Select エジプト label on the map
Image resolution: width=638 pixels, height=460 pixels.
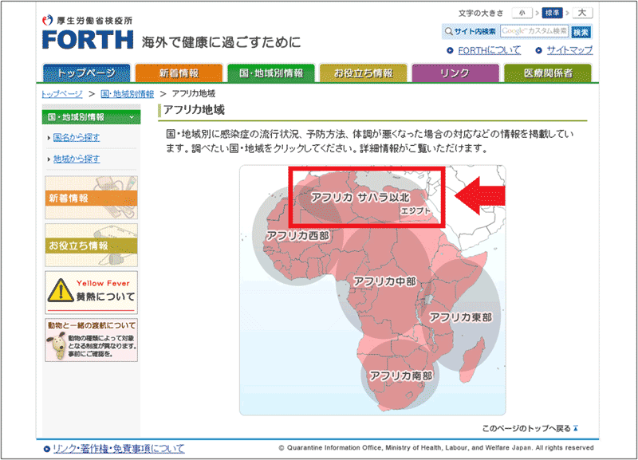(415, 210)
